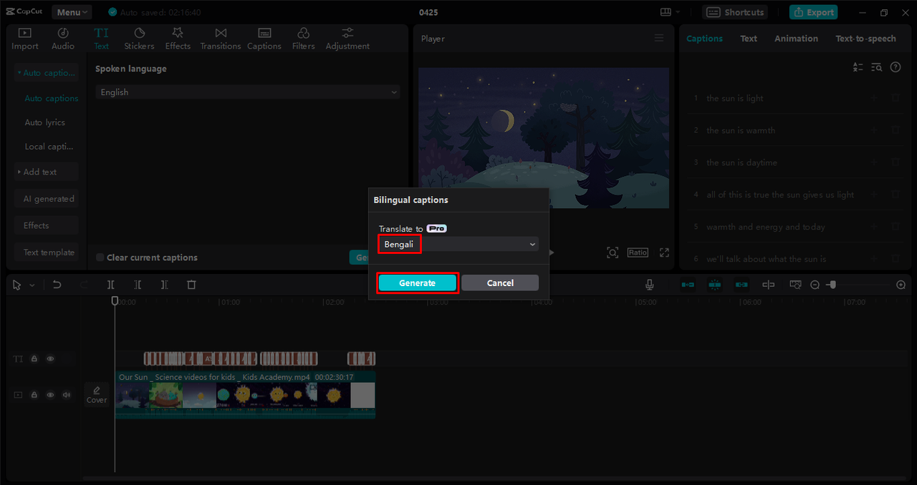Viewport: 917px width, 485px height.
Task: Click Generate in Bilingual captions dialog
Action: click(417, 283)
